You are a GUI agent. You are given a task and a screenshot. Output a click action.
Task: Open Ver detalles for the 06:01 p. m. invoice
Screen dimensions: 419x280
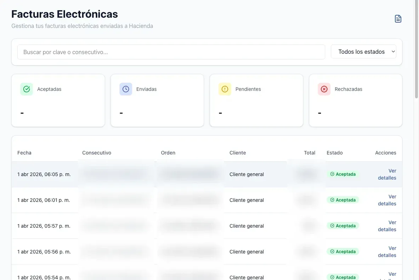click(387, 200)
